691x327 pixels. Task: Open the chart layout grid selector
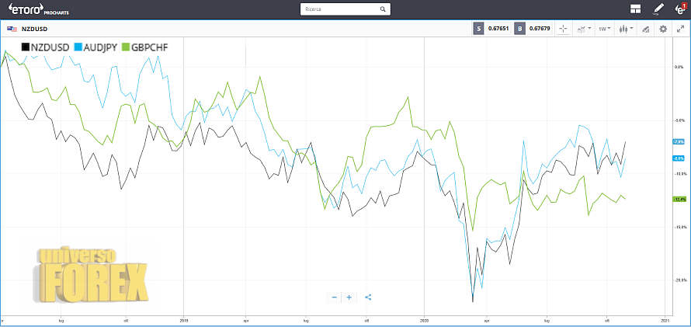pos(636,9)
